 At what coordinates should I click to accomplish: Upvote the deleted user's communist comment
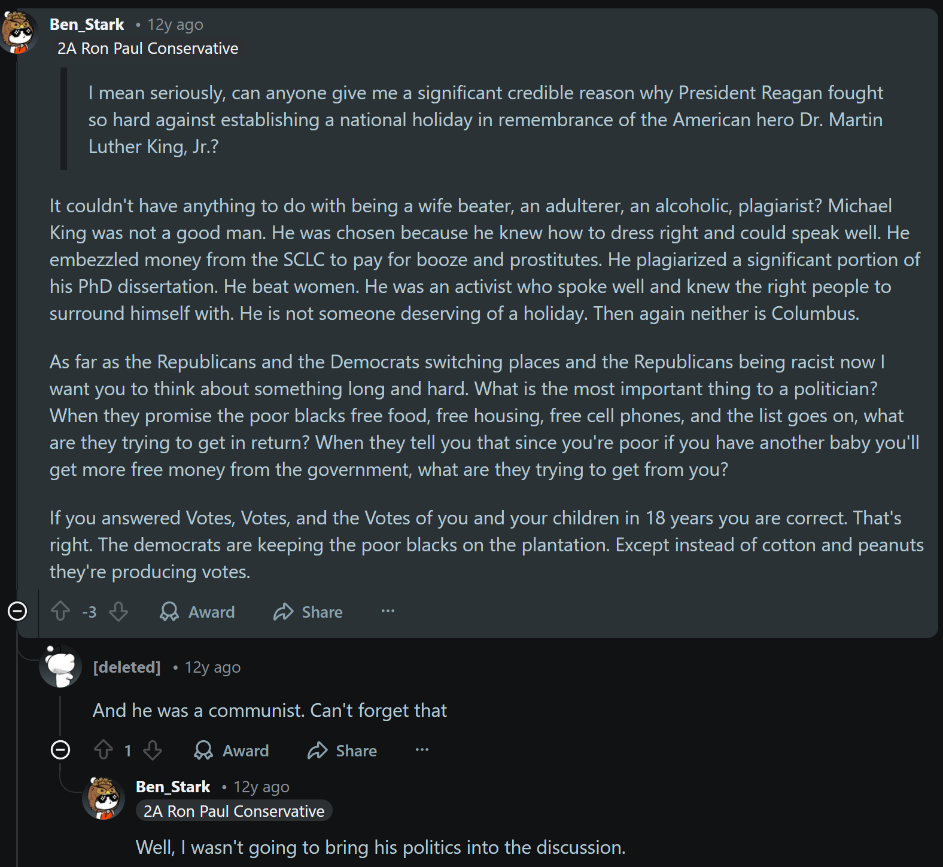(104, 750)
